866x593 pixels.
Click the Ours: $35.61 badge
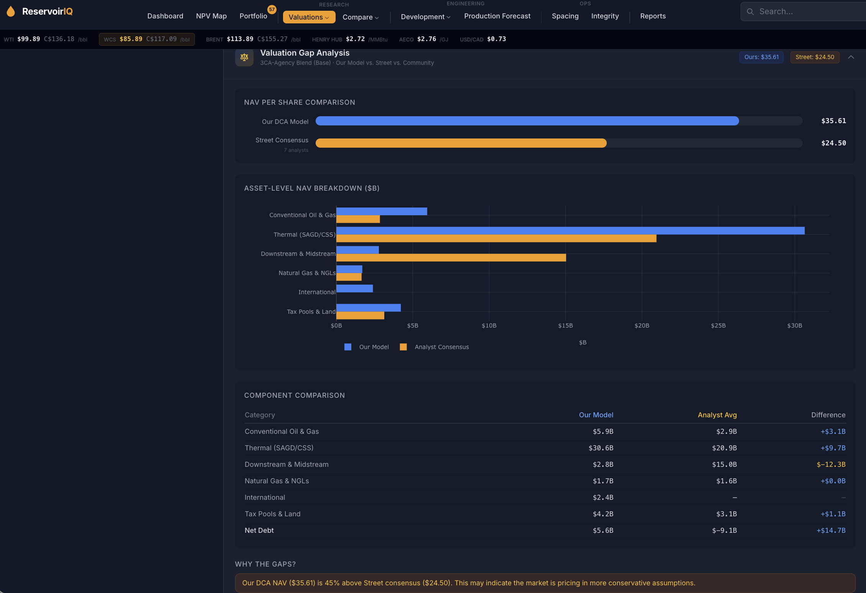tap(761, 57)
